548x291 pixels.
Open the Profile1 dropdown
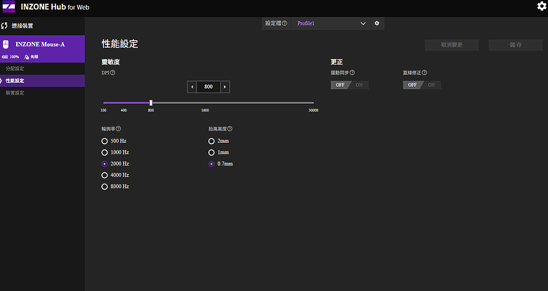331,23
